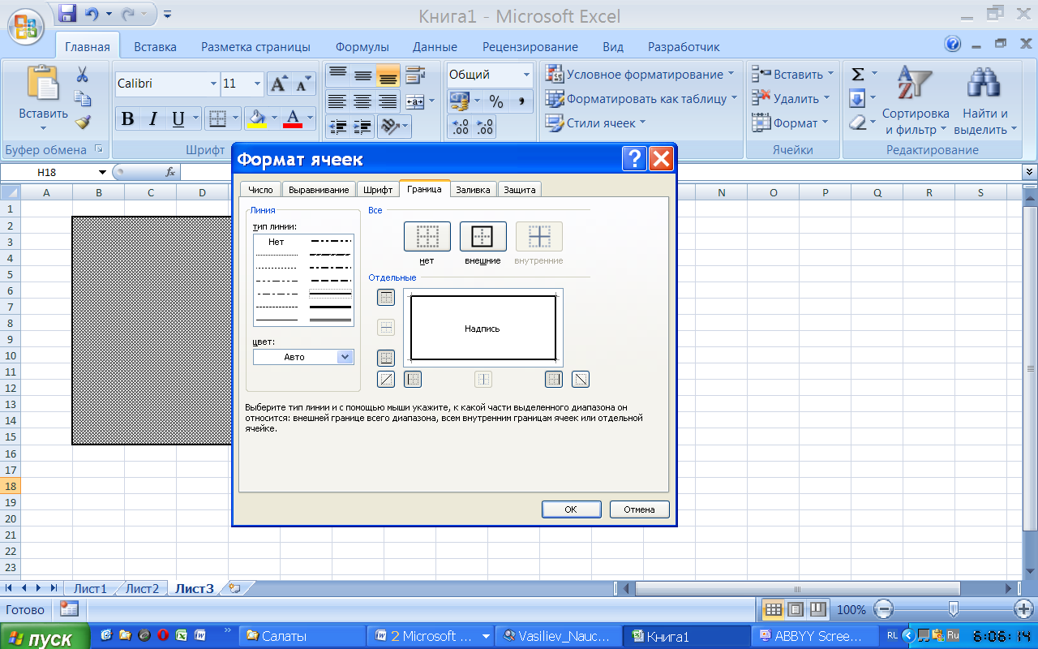The image size is (1038, 649).
Task: Click the accounting currency format icon
Action: [460, 101]
